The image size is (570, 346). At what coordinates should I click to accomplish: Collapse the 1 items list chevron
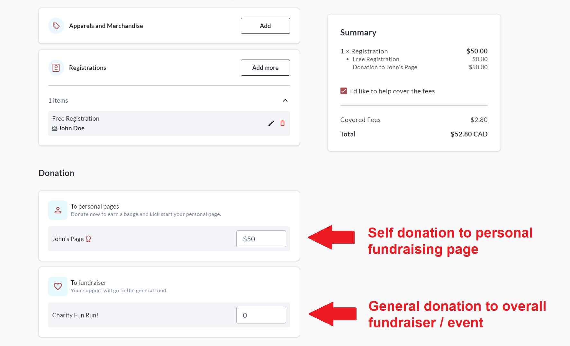[x=285, y=100]
